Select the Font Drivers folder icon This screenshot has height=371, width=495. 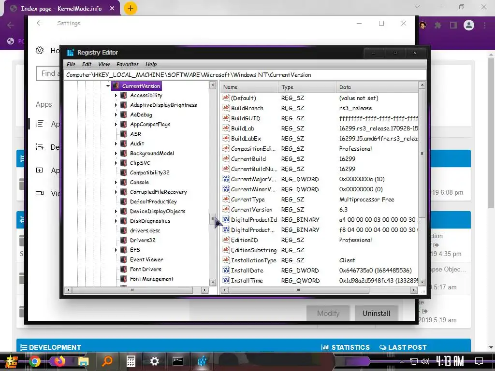pyautogui.click(x=124, y=270)
